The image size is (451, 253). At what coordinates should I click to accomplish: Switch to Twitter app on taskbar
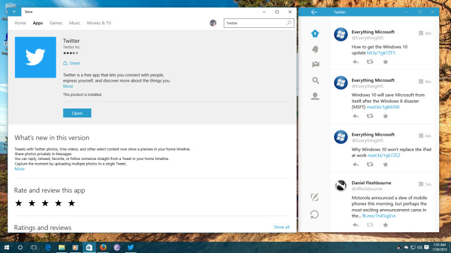click(131, 247)
